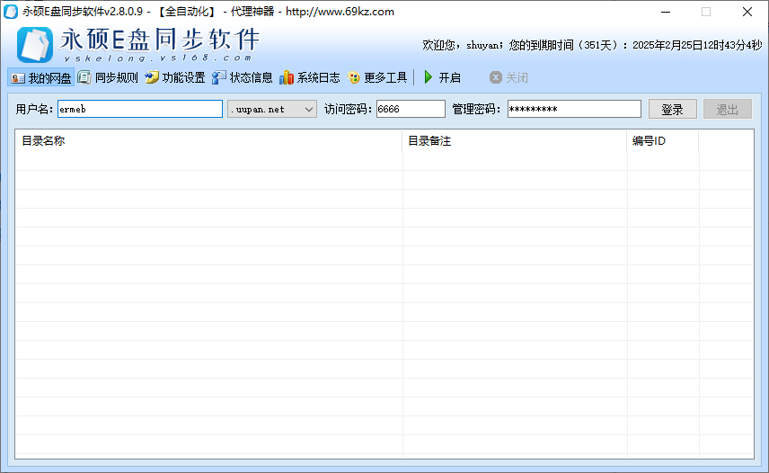Open the 更多工具 more tools menu
Image resolution: width=769 pixels, height=473 pixels.
(x=377, y=78)
